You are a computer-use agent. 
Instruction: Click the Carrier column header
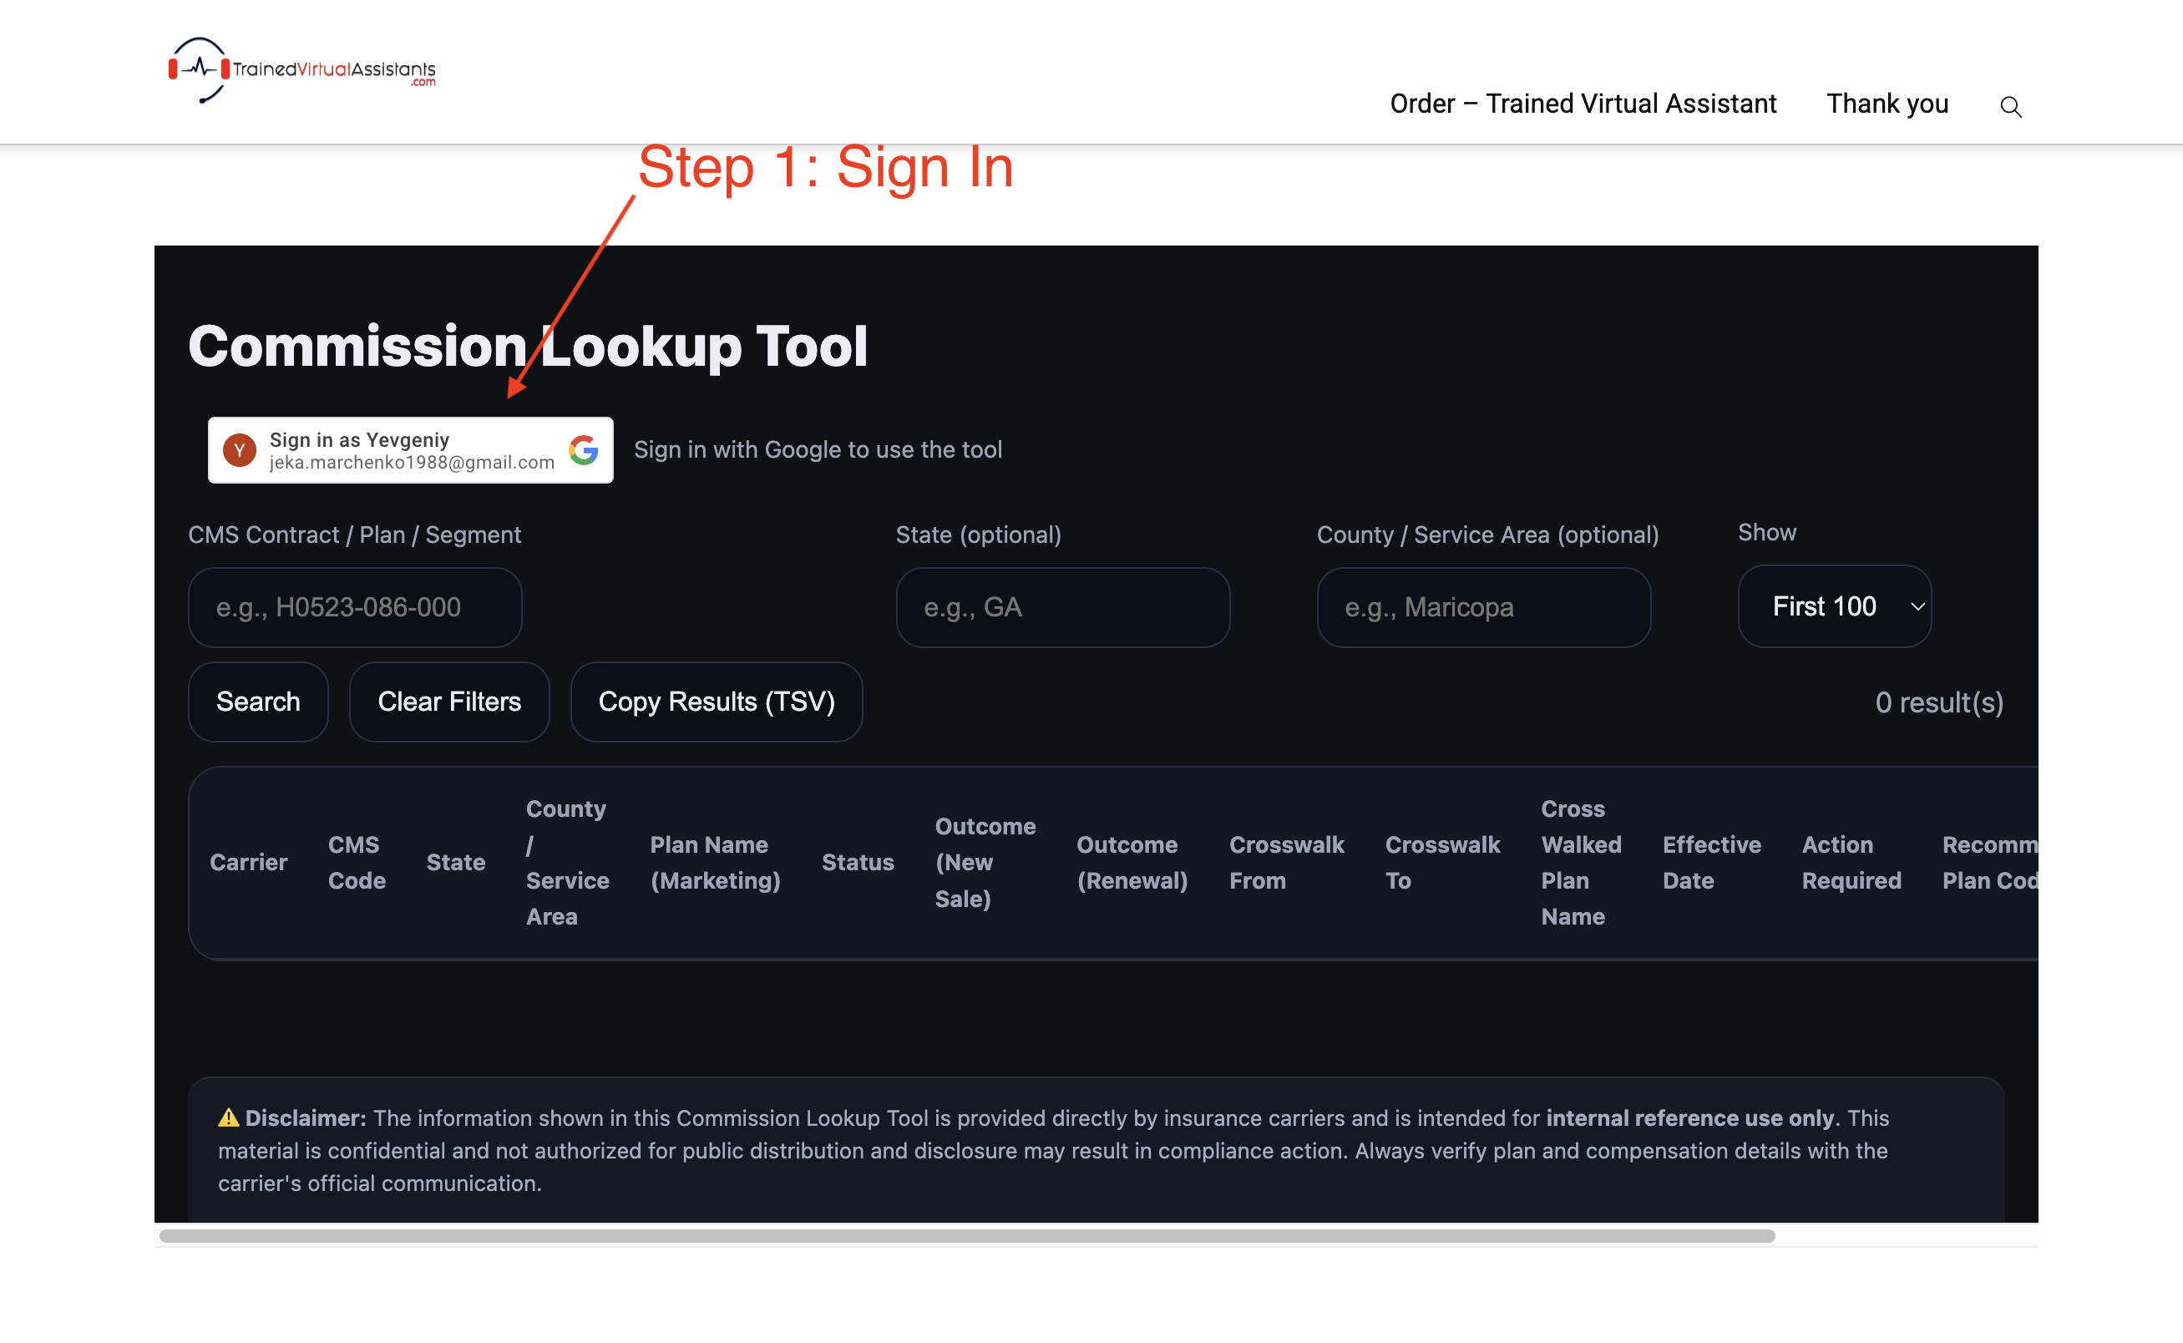[249, 863]
